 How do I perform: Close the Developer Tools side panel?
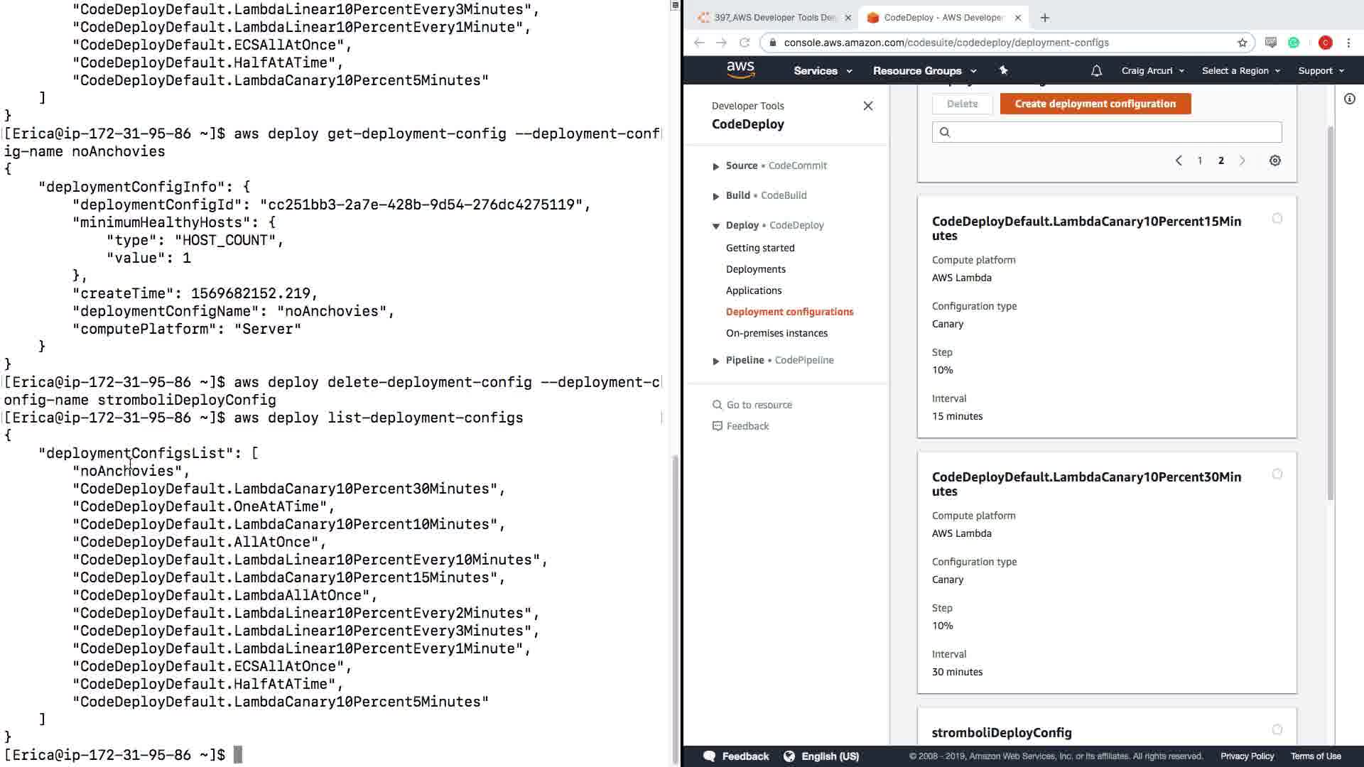pyautogui.click(x=867, y=106)
